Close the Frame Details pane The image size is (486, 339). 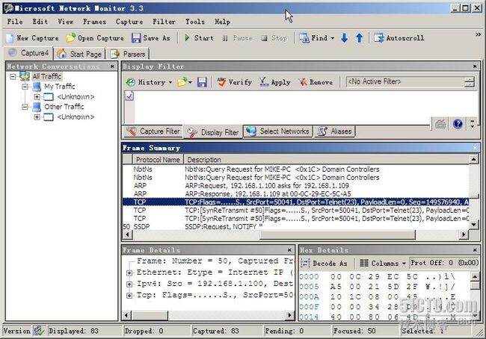pos(289,250)
